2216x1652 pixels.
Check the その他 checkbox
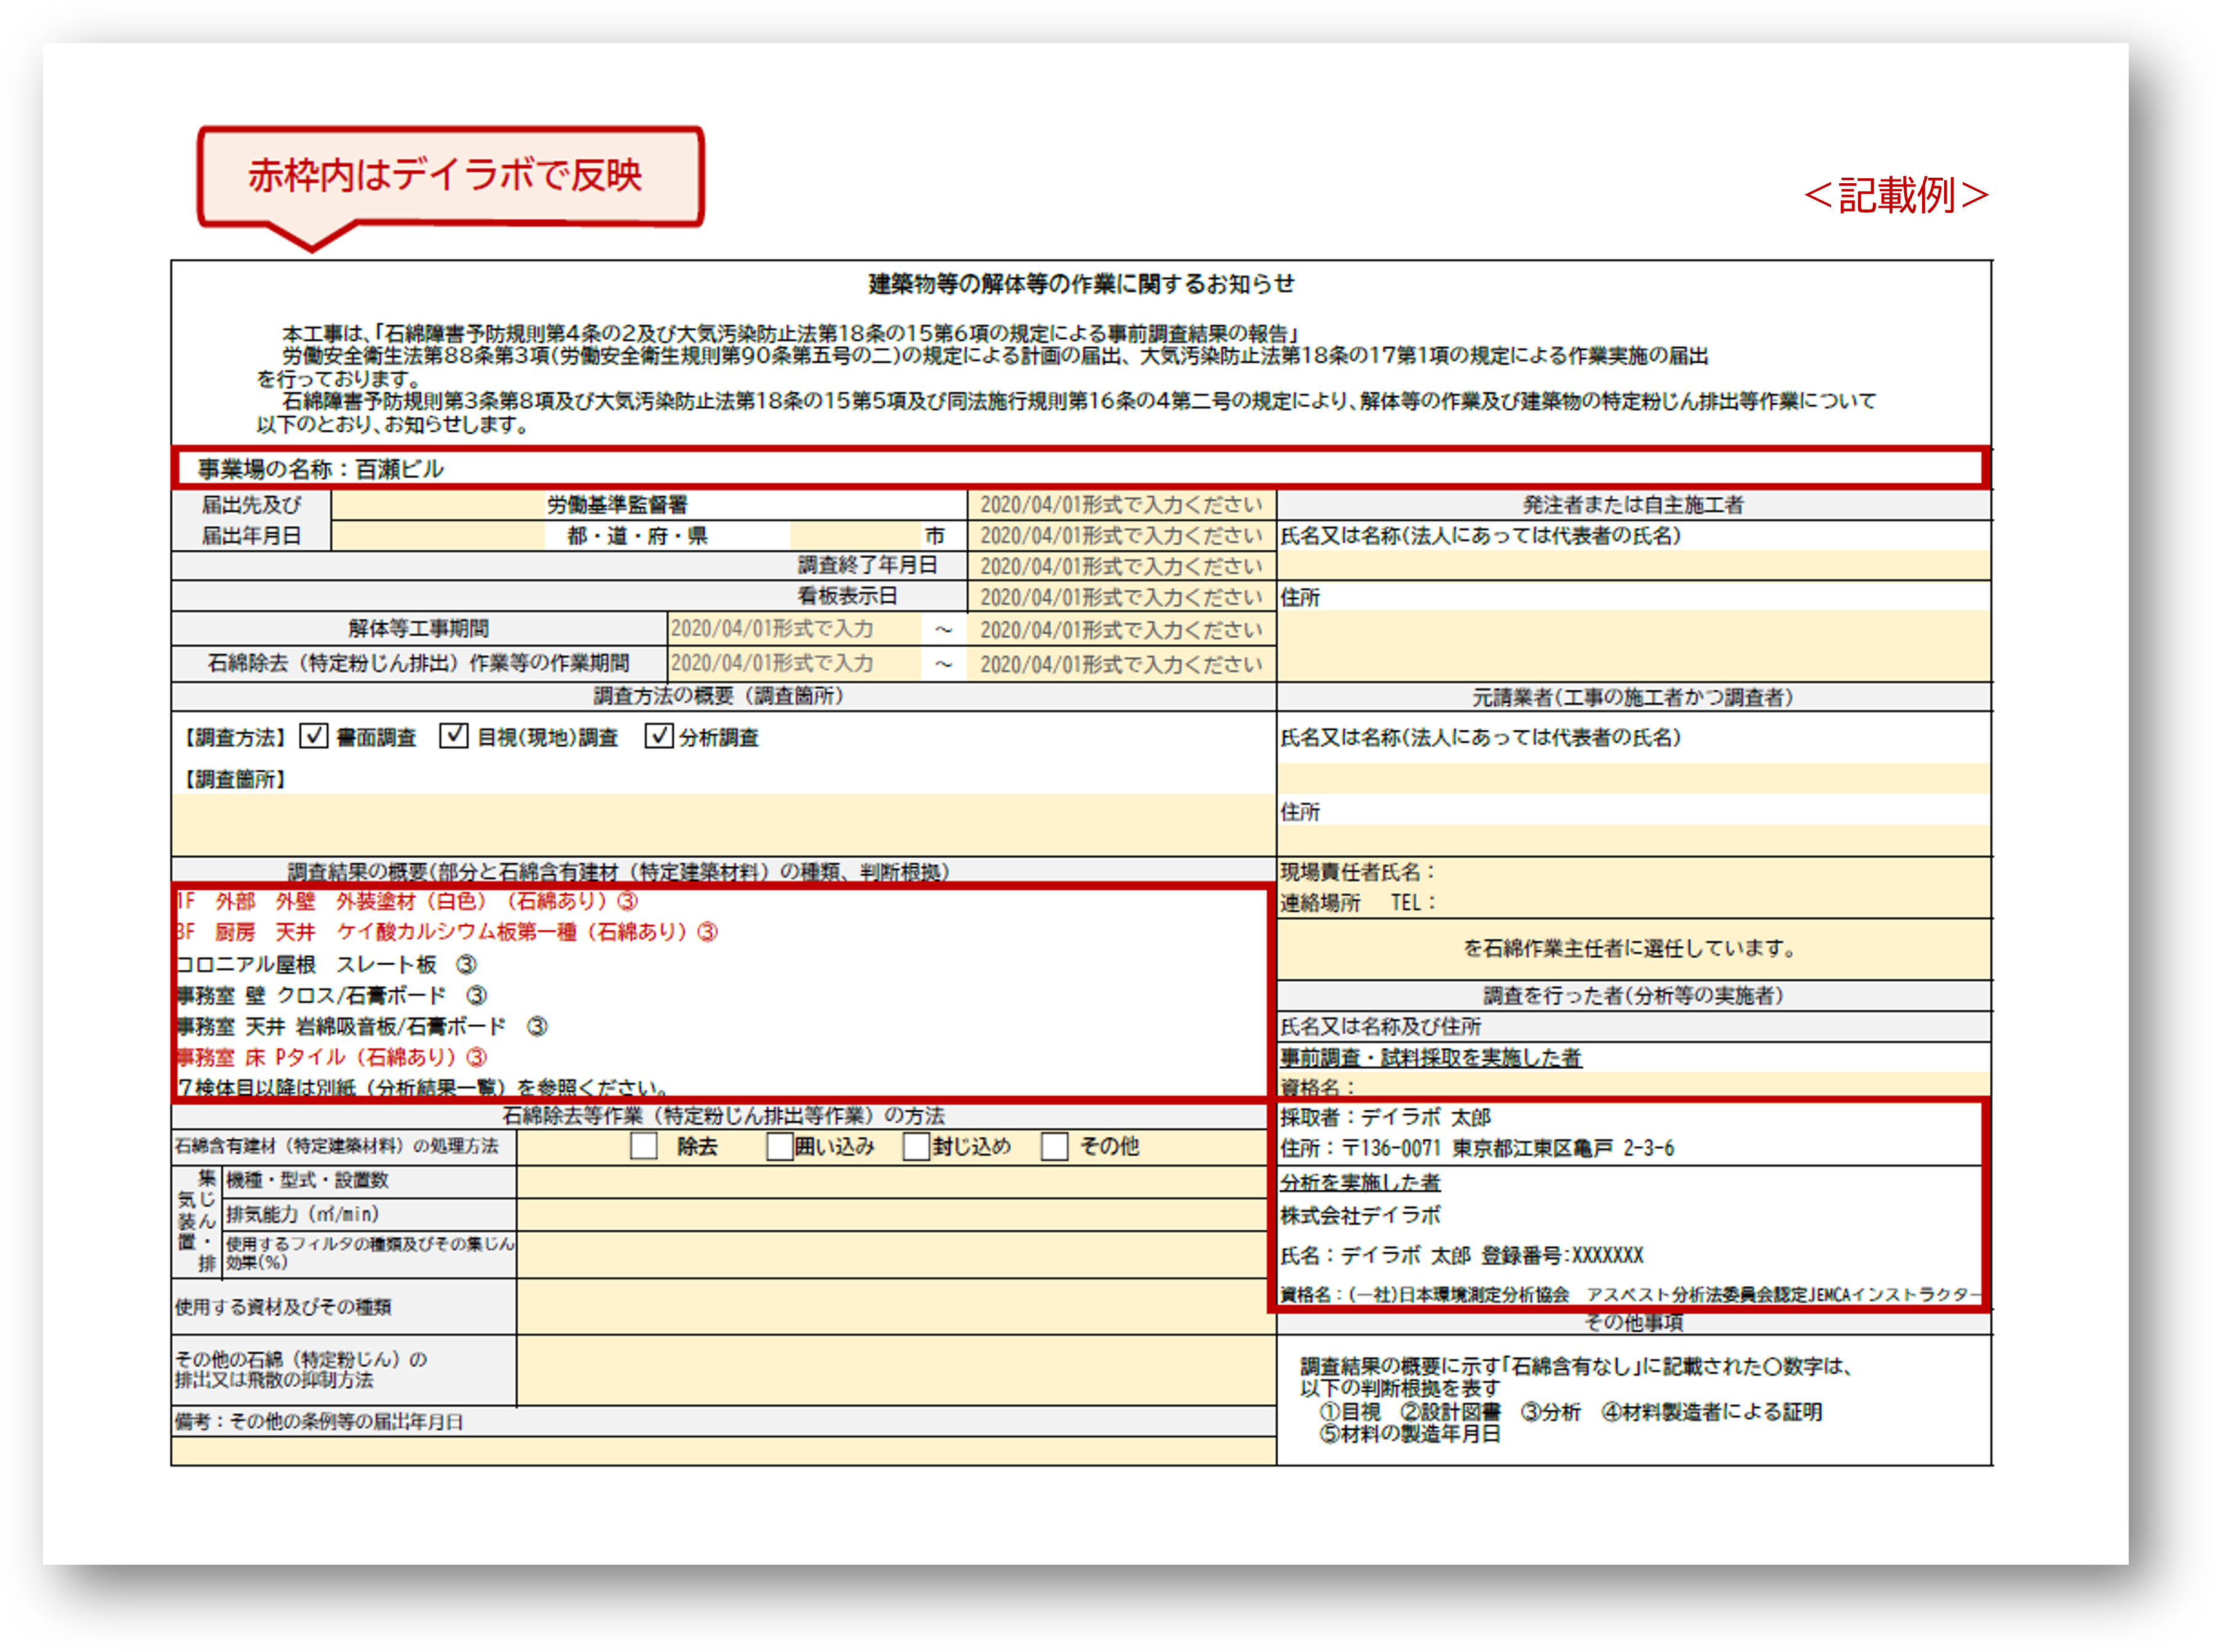(1054, 1146)
